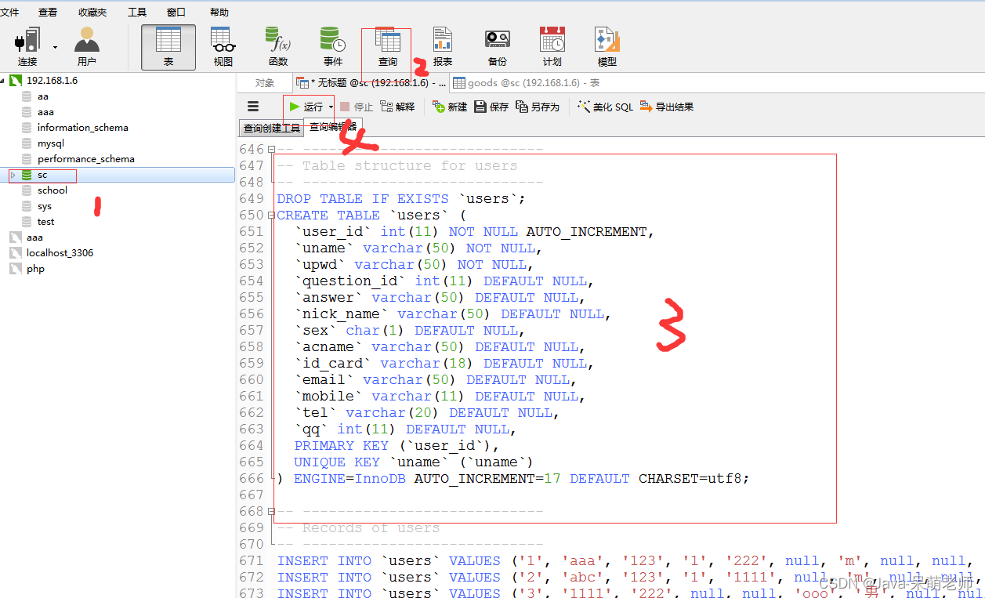Open the 模型 (Model) toolbar icon
Image resolution: width=985 pixels, height=598 pixels.
point(607,47)
